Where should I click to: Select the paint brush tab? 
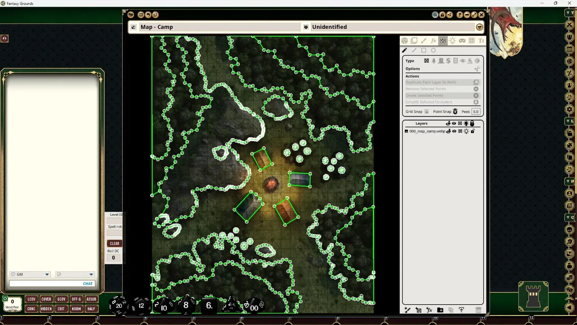[x=424, y=41]
